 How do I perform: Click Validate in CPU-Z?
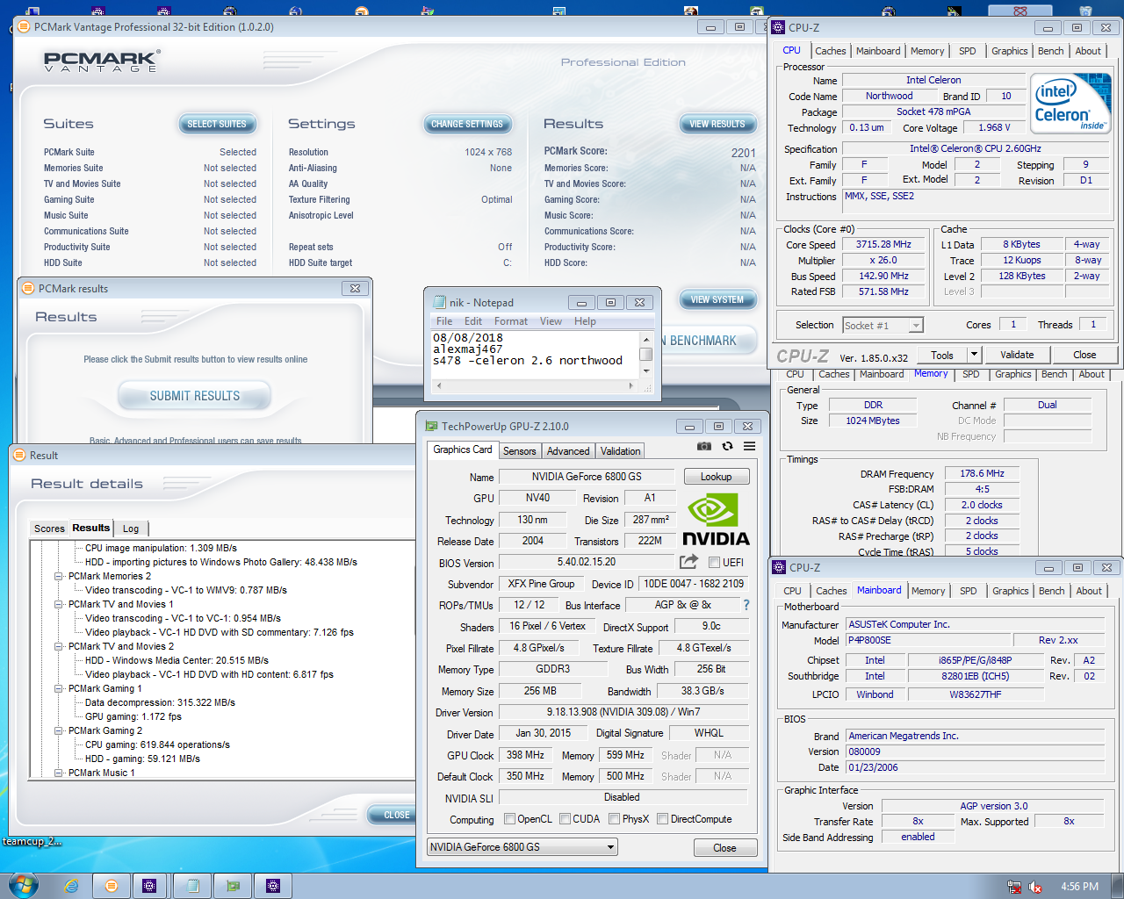(1017, 355)
